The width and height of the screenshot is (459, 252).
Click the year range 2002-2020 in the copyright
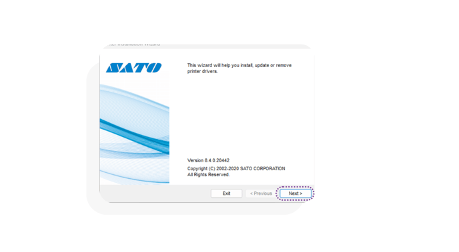click(x=227, y=169)
